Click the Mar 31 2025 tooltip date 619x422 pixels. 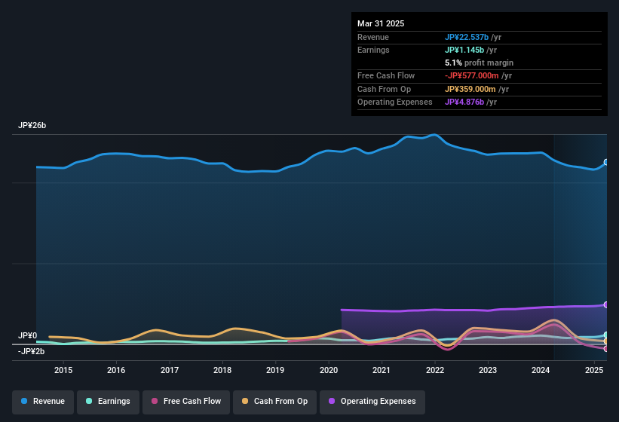[x=381, y=23]
